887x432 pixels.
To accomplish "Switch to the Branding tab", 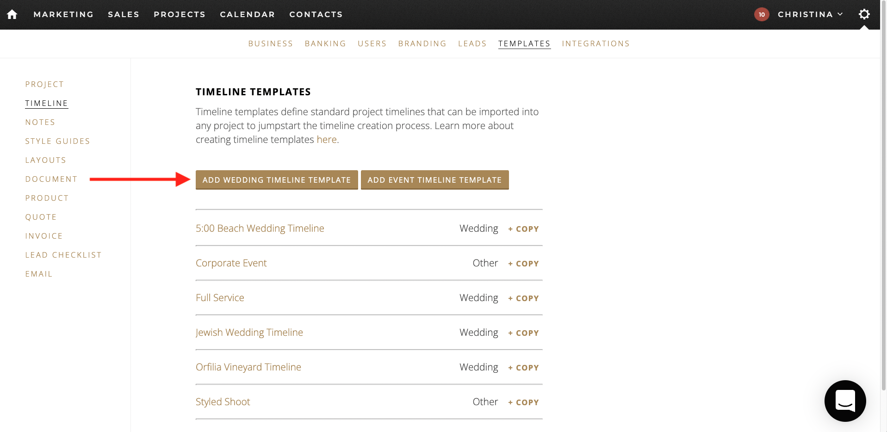I will tap(422, 43).
